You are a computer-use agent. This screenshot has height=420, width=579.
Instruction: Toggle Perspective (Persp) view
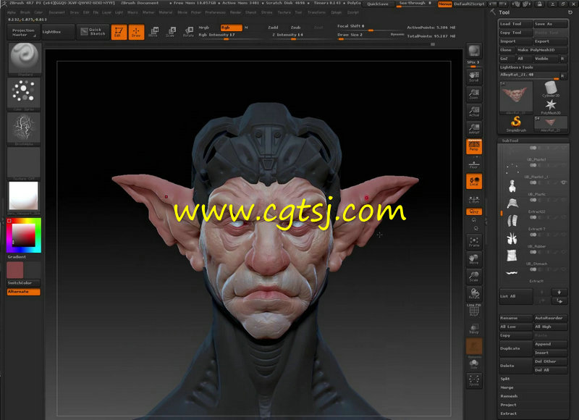point(474,146)
